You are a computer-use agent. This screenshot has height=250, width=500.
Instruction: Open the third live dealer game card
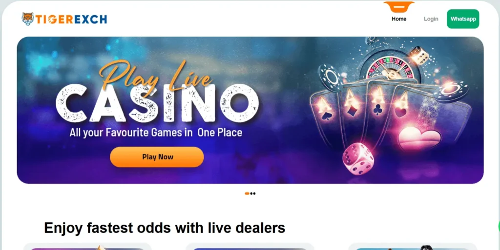412,247
